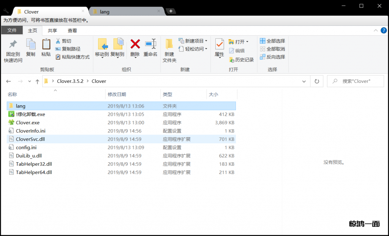
Task: Open the View (查看) ribbon tab
Action: (x=72, y=31)
